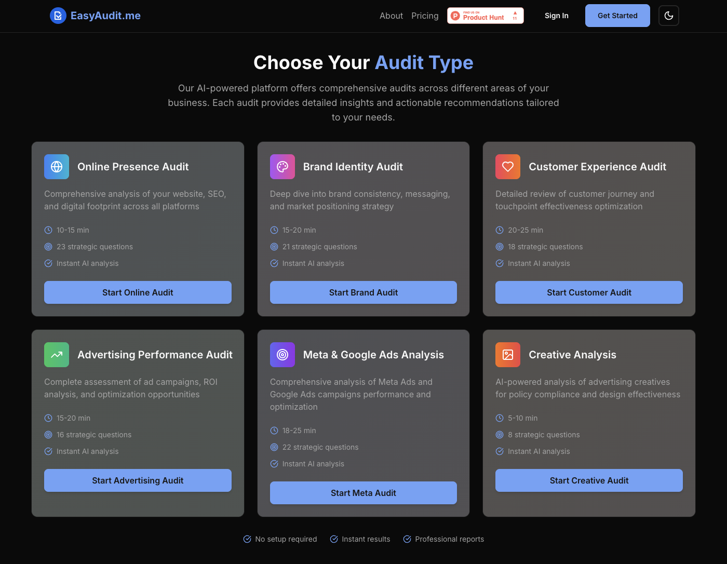Click the Sign In link
727x564 pixels.
557,16
